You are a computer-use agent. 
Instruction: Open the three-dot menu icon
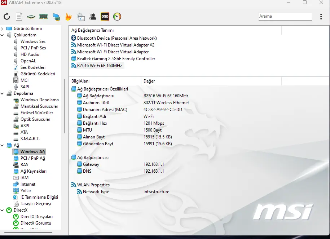321,17
